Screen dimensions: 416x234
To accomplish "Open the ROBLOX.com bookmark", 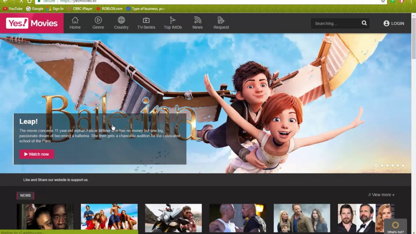I will coord(110,9).
